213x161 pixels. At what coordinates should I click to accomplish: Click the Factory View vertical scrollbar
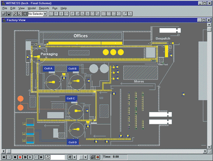(x=209, y=88)
